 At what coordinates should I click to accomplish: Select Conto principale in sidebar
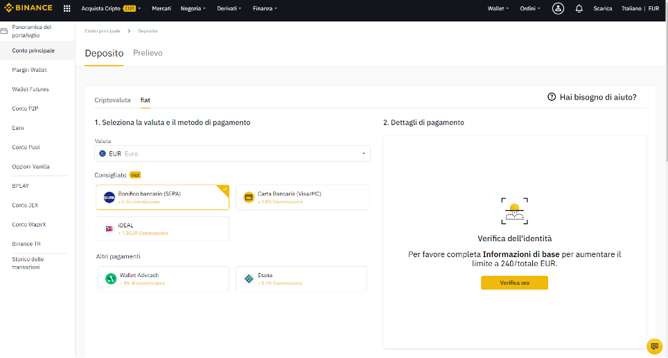[37, 50]
